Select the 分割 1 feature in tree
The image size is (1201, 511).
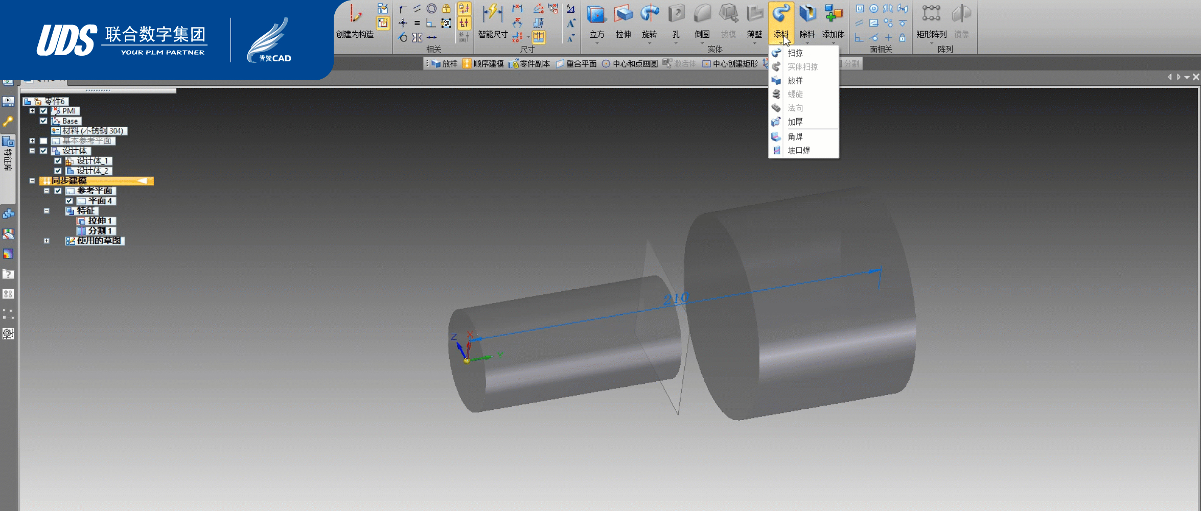click(x=96, y=231)
